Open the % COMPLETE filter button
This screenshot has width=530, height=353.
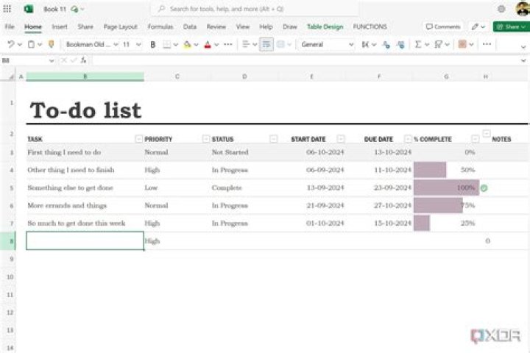point(476,139)
